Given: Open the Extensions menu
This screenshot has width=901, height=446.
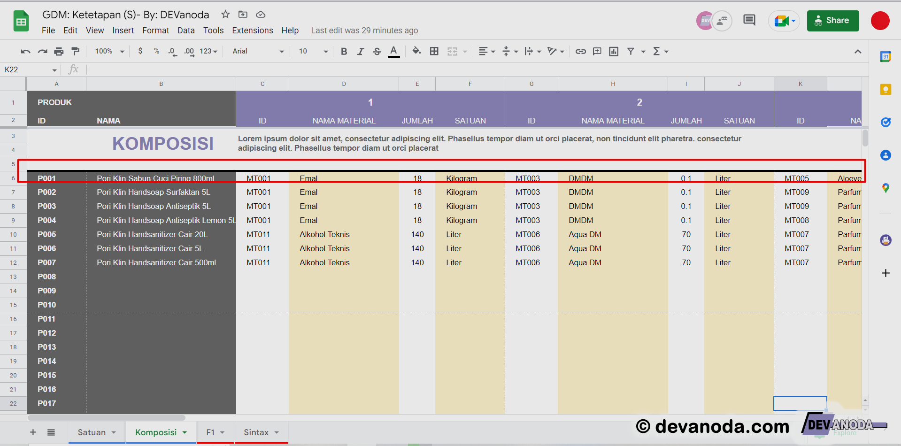Looking at the screenshot, I should point(253,31).
